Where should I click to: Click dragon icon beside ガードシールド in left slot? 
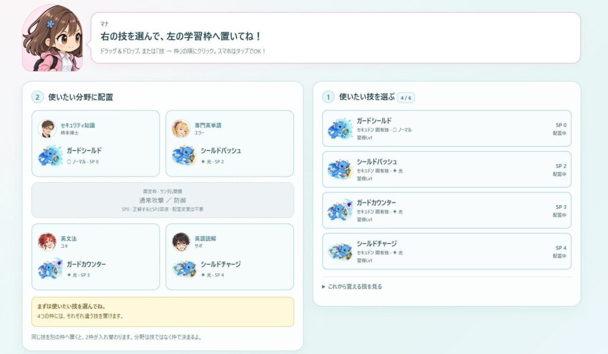[50, 155]
